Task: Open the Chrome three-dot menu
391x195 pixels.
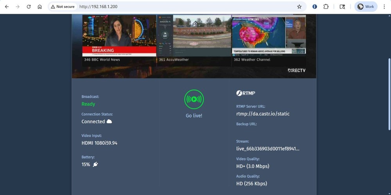Action: 384,7
